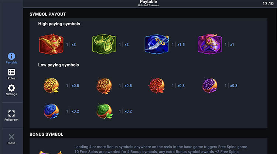
Task: Toggle Fullscreen mode
Action: click(x=11, y=116)
